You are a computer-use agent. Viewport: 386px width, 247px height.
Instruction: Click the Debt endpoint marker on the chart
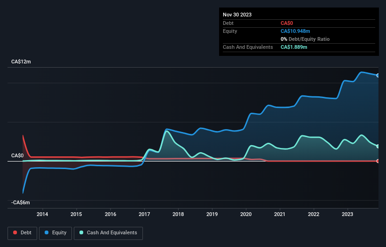[x=378, y=161]
